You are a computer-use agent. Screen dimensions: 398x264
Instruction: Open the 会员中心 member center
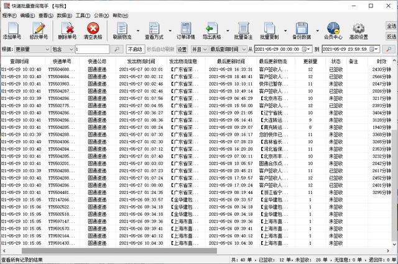coord(333,30)
